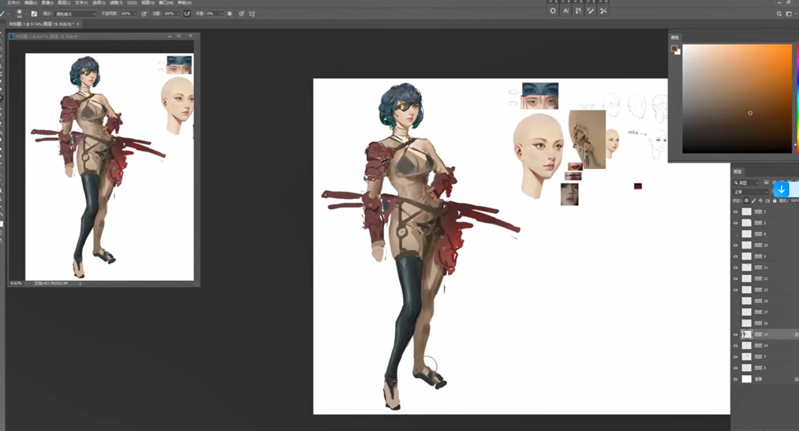The width and height of the screenshot is (799, 431).
Task: Open the 视图(V) menu
Action: point(147,3)
